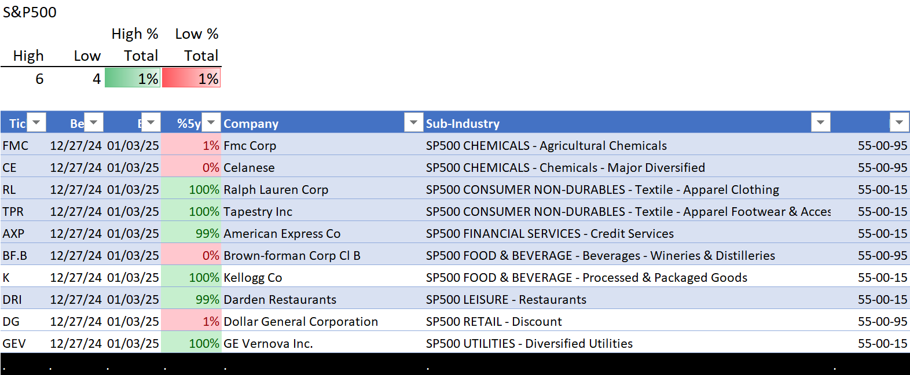Select the Low count cell showing 4
The image size is (910, 375).
click(75, 79)
